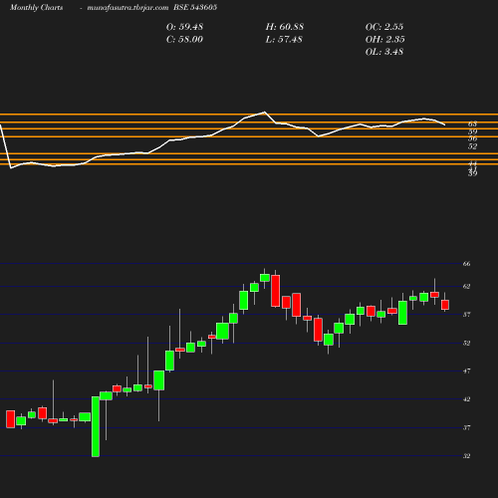
Task: Click the first red candlestick at the chart's left end
Action: (11, 419)
